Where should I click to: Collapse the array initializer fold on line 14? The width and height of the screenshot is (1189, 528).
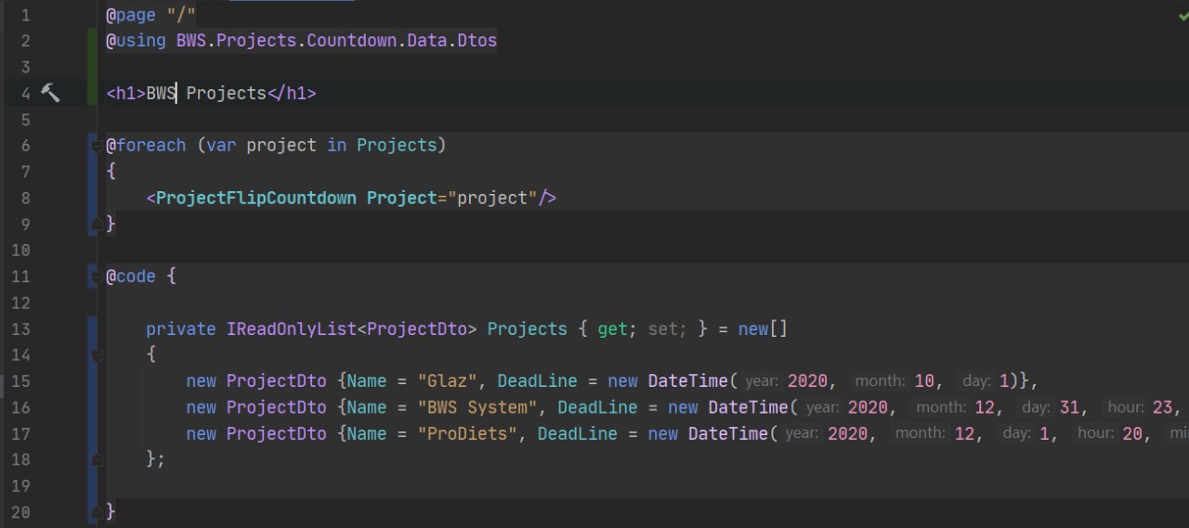[96, 355]
